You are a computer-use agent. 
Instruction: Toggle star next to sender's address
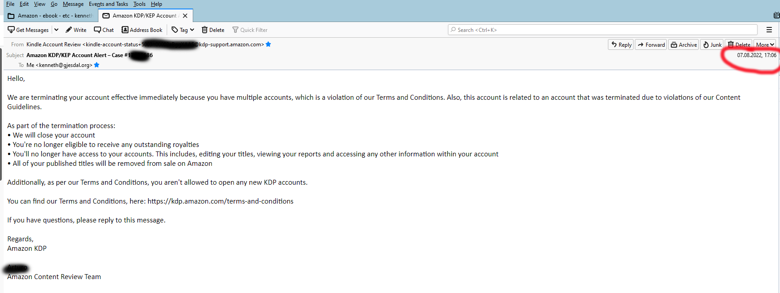point(268,44)
